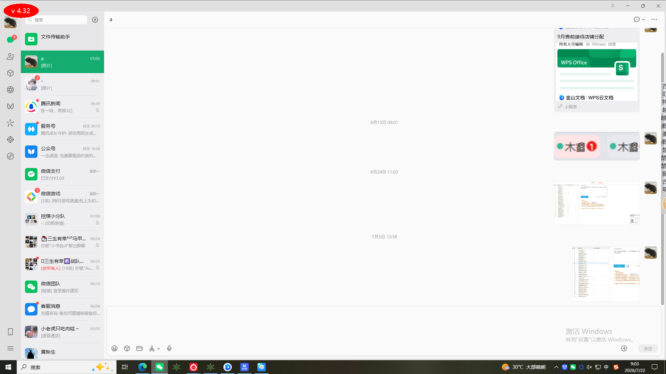Open the Chats tab in the sidebar
Image resolution: width=666 pixels, height=374 pixels.
pyautogui.click(x=10, y=39)
